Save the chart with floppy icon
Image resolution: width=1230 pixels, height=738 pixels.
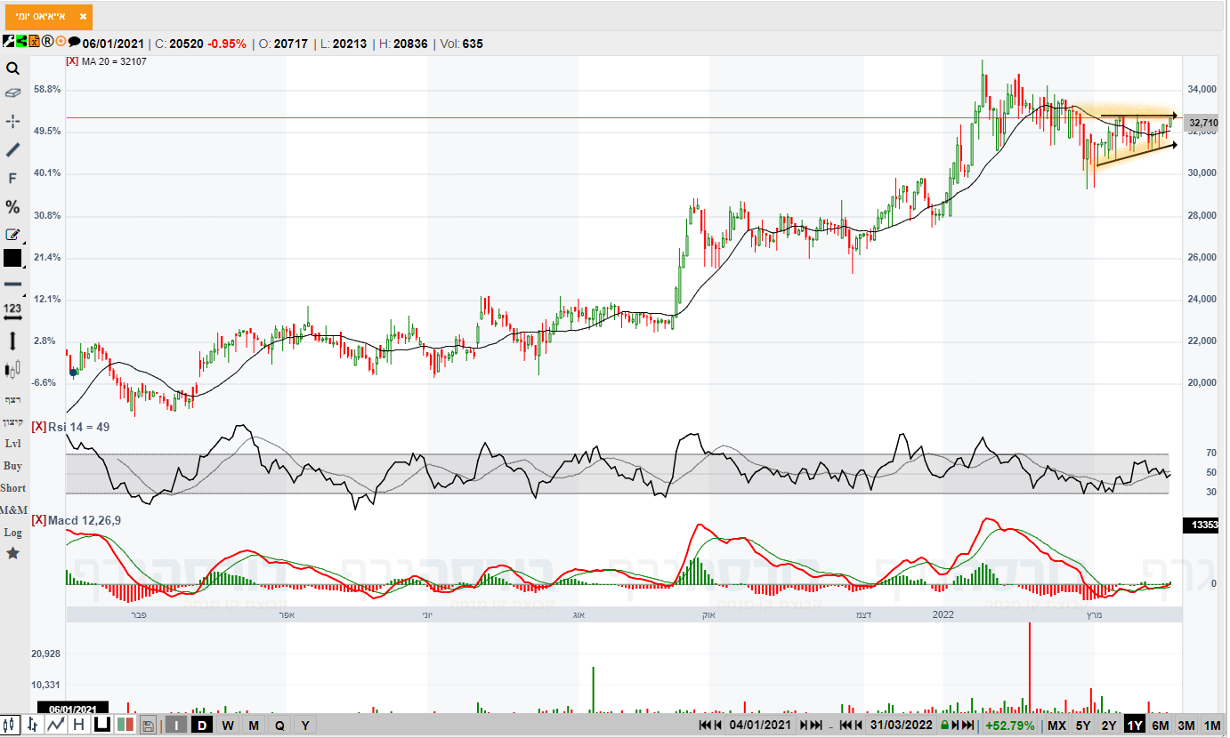[x=148, y=725]
